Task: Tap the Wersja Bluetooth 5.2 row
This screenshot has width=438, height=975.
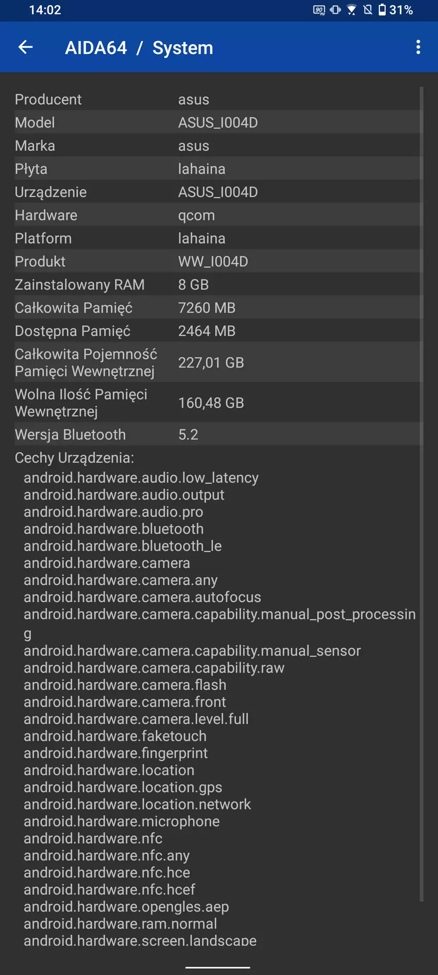Action: pyautogui.click(x=216, y=435)
